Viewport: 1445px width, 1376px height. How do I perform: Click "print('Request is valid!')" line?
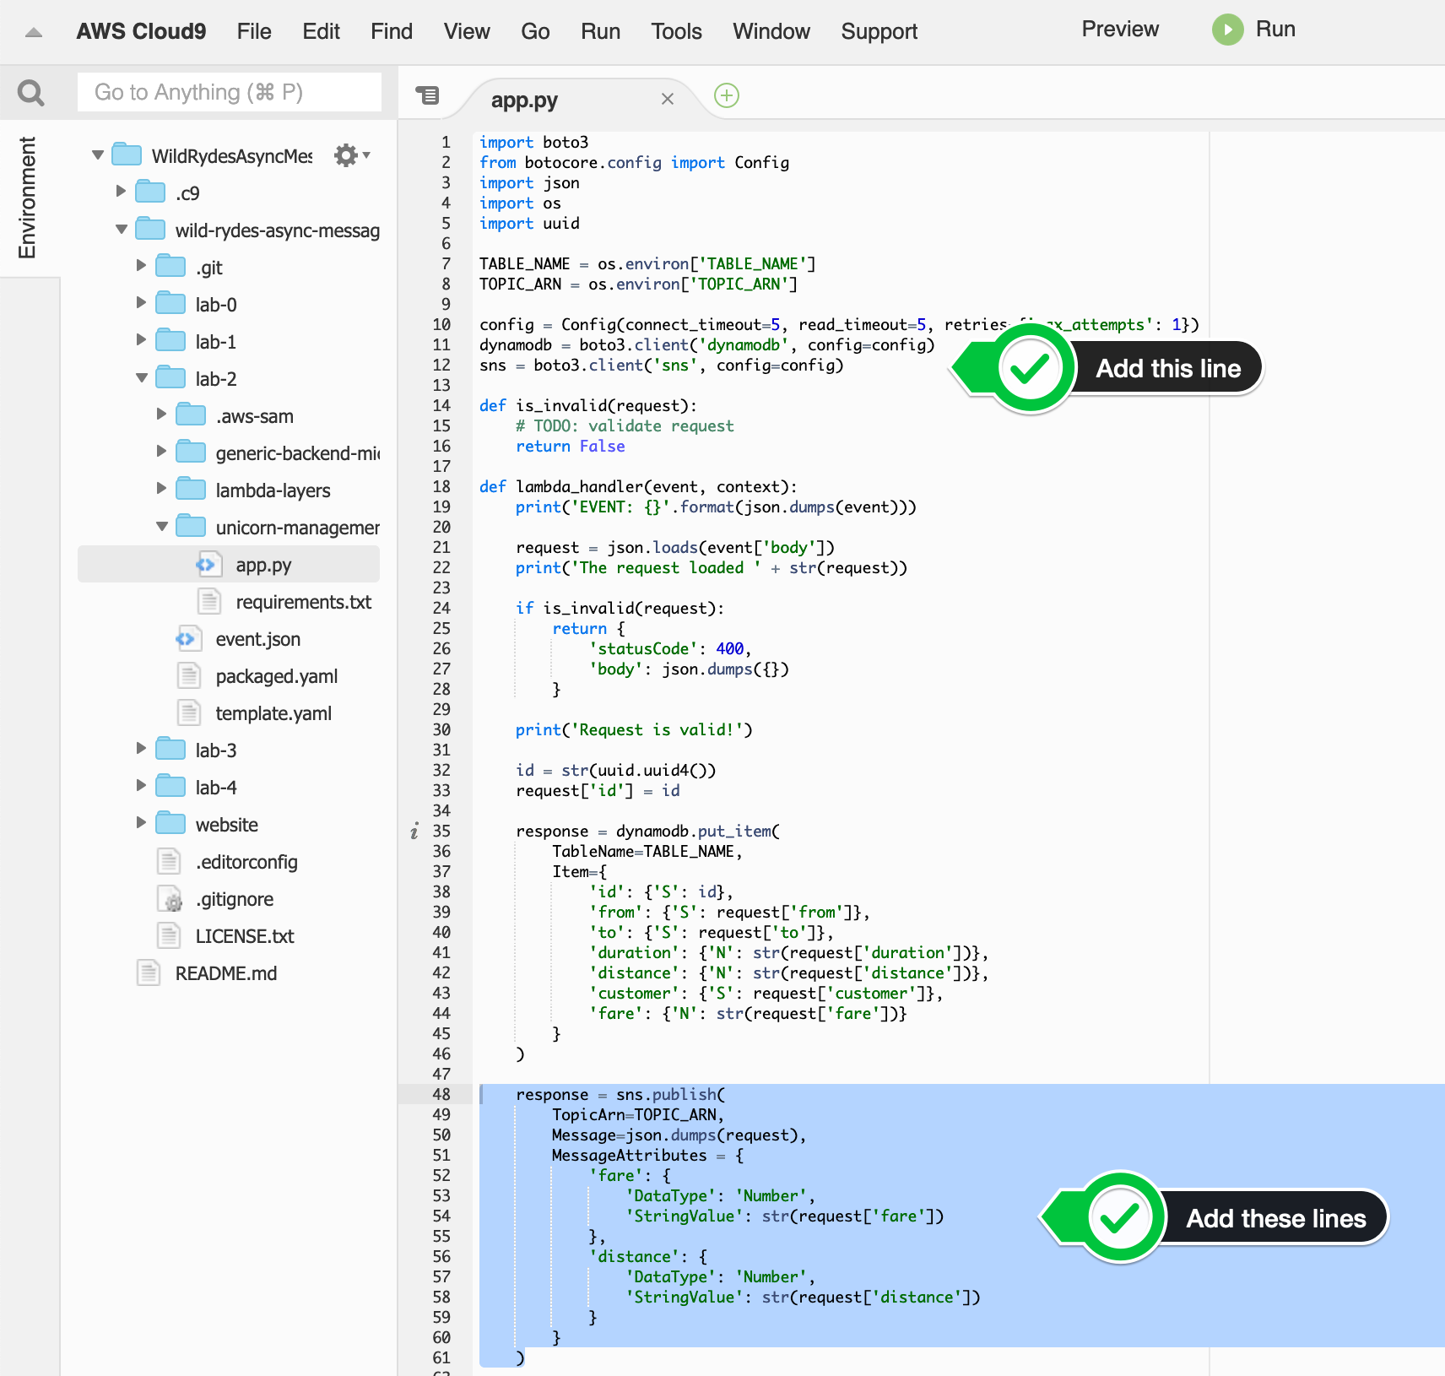(634, 730)
